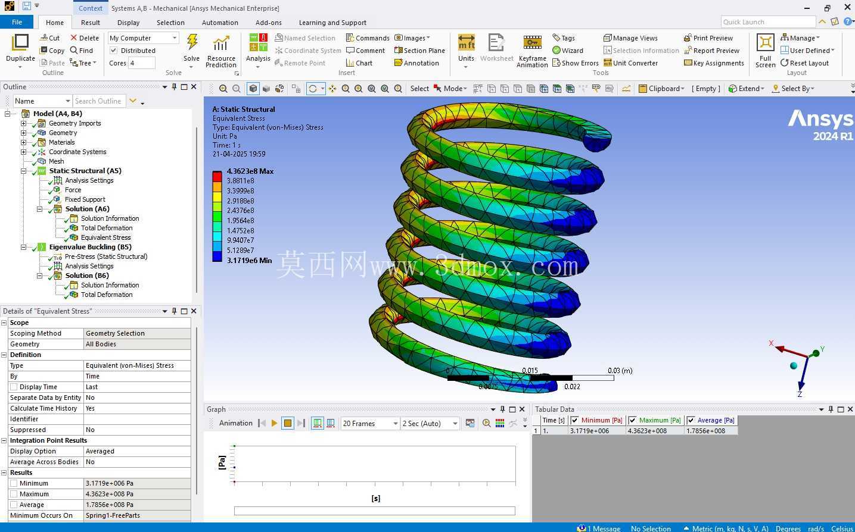Click the Section Plane tool
The height and width of the screenshot is (532, 855).
coord(419,51)
